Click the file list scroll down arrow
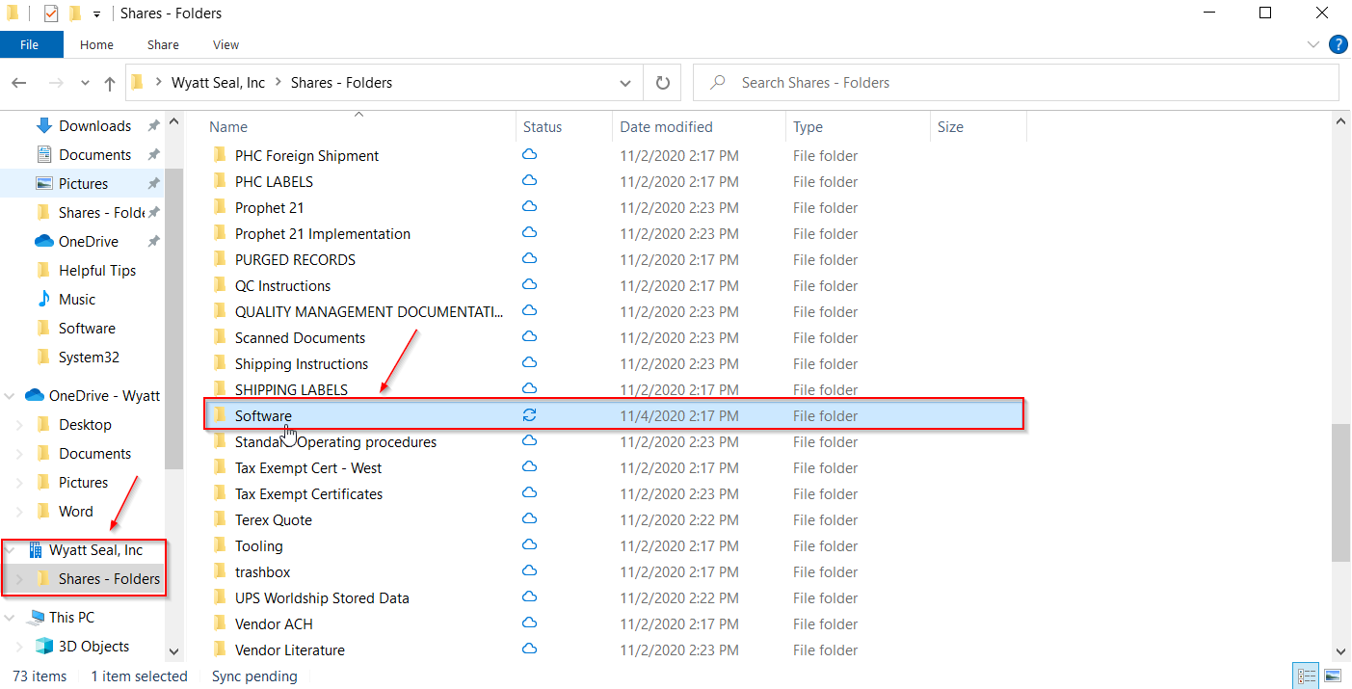Image resolution: width=1352 pixels, height=689 pixels. tap(1341, 652)
